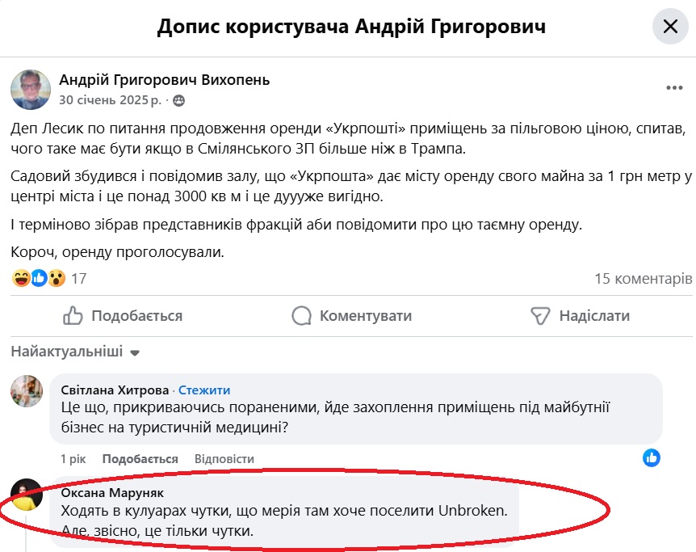Viewport: 696px width, 552px height.
Task: Click the public audience globe icon
Action: coord(178,101)
